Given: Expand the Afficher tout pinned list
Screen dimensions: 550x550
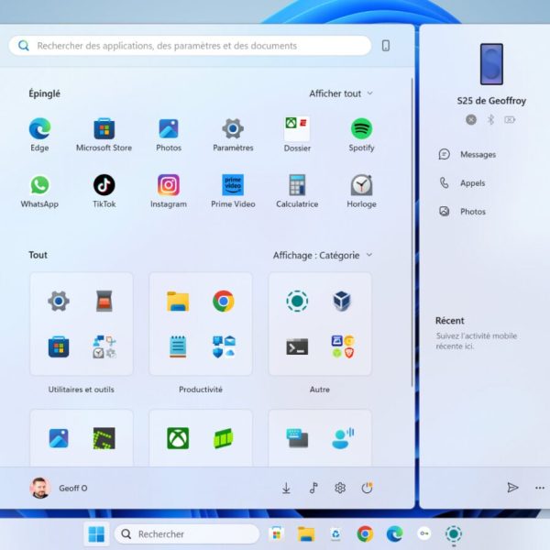Looking at the screenshot, I should pyautogui.click(x=341, y=93).
